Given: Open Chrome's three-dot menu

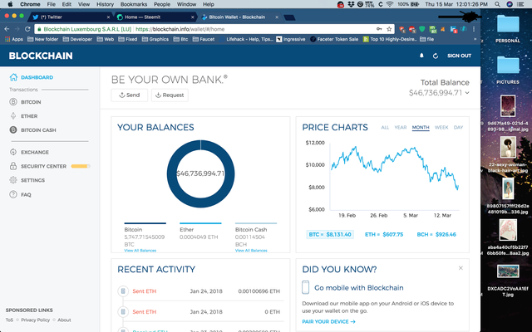Looking at the screenshot, I should tap(474, 29).
